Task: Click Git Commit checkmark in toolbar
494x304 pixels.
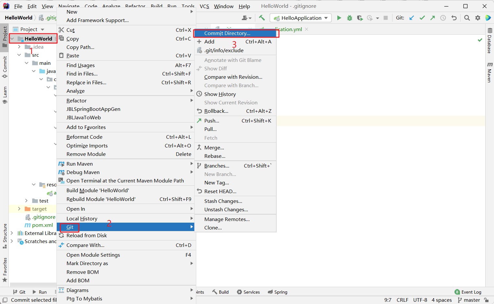Action: [x=422, y=18]
